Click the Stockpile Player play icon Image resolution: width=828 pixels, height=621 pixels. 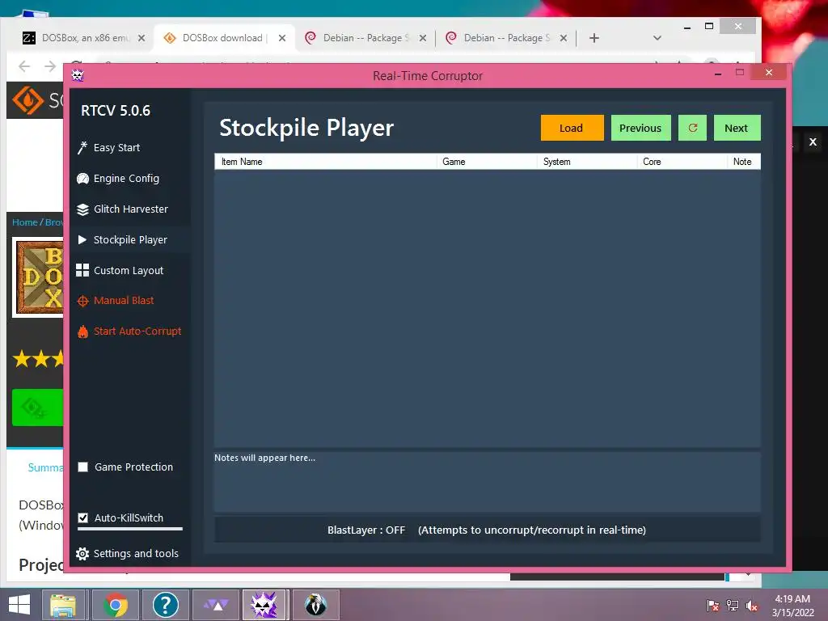pos(82,239)
